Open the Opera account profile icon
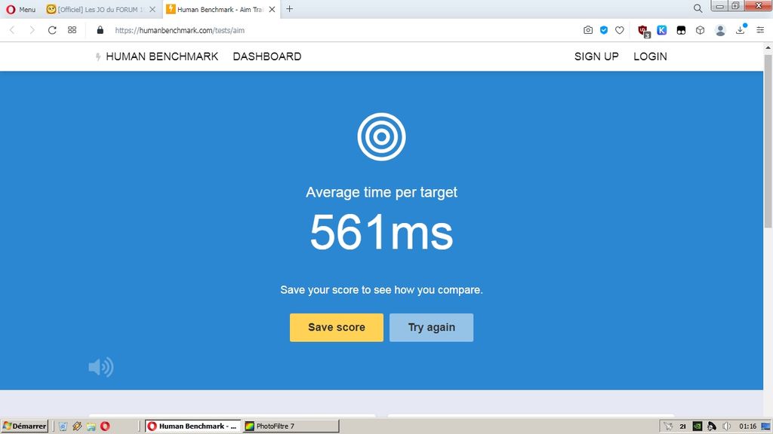 click(x=720, y=30)
